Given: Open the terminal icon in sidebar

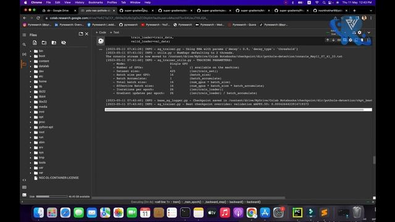Looking at the screenshot, I should coord(24,195).
